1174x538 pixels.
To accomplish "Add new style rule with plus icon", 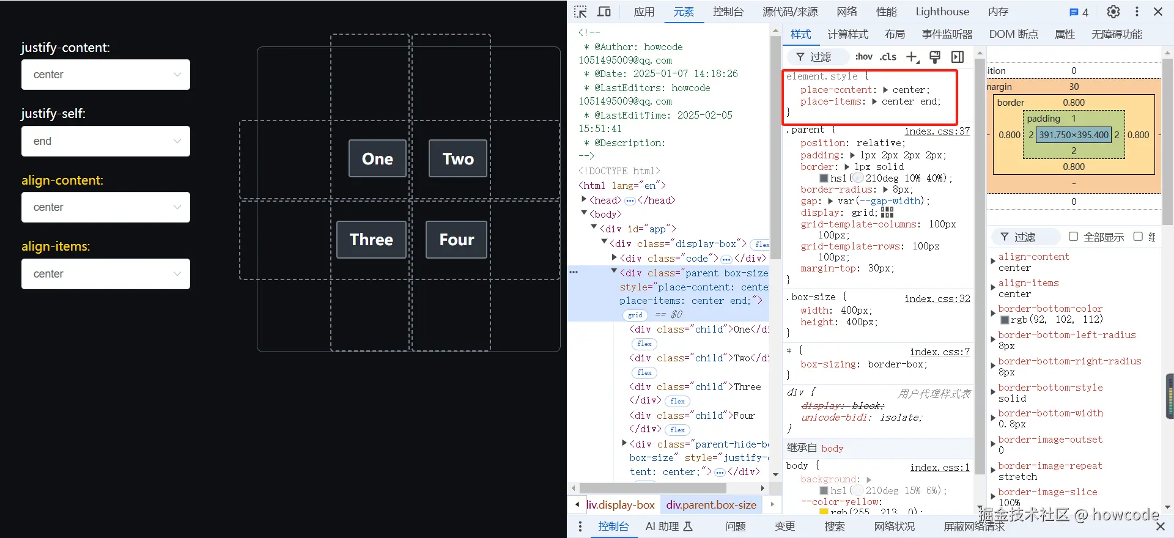I will pyautogui.click(x=912, y=57).
